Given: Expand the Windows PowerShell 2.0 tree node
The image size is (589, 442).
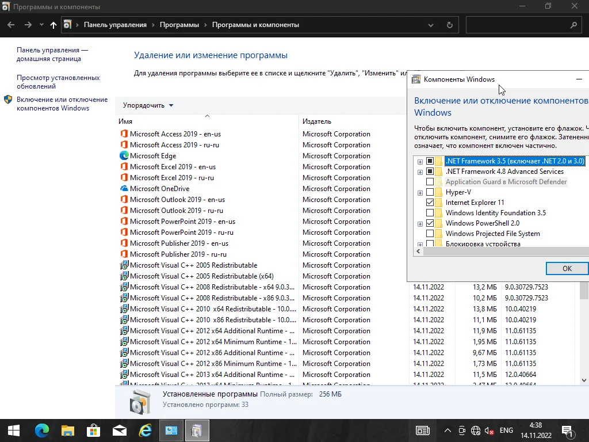Looking at the screenshot, I should [420, 224].
